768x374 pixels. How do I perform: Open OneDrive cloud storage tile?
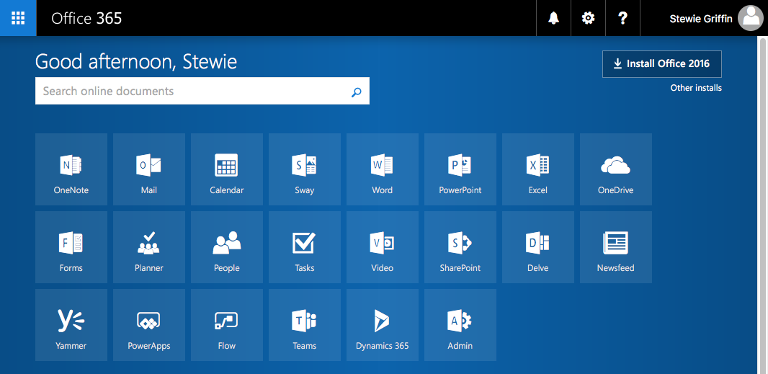coord(616,169)
